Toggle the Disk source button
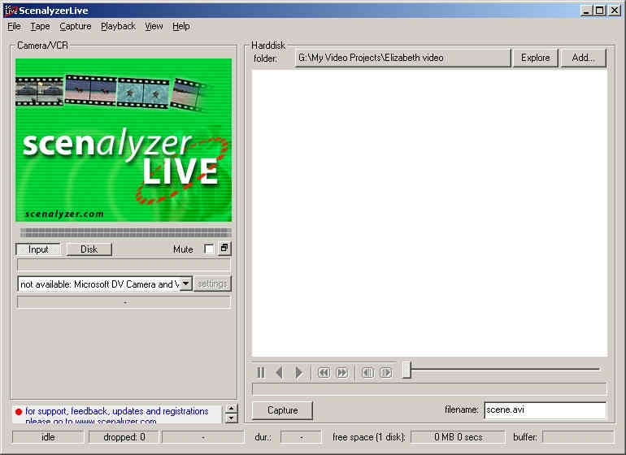This screenshot has width=626, height=455. (x=89, y=249)
